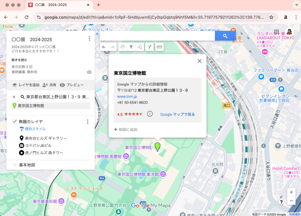Click the 表慶館 museum marker icon

click(126, 156)
